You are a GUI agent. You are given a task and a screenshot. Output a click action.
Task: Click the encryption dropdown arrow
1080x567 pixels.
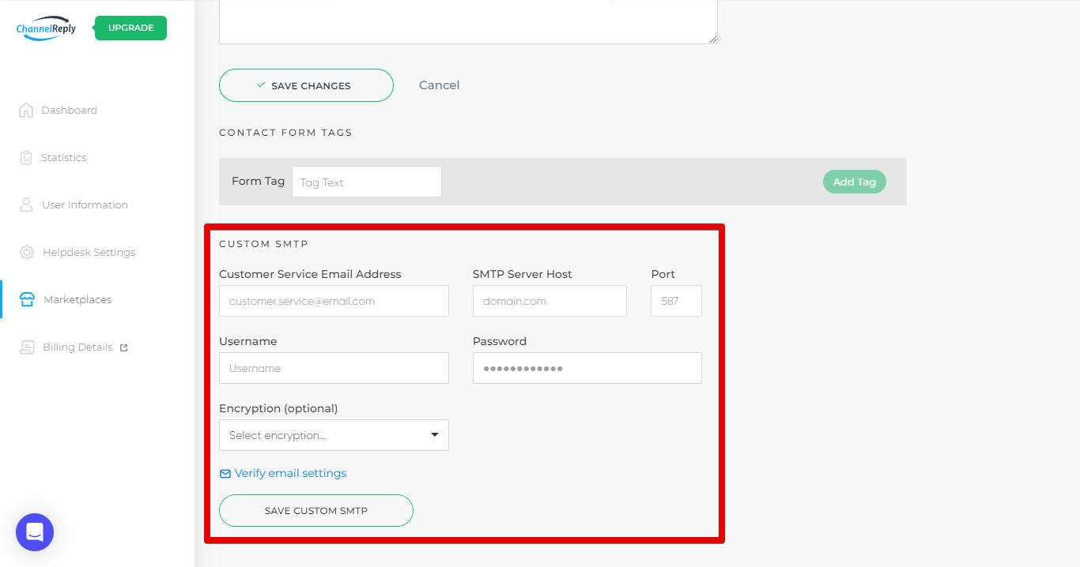[434, 435]
